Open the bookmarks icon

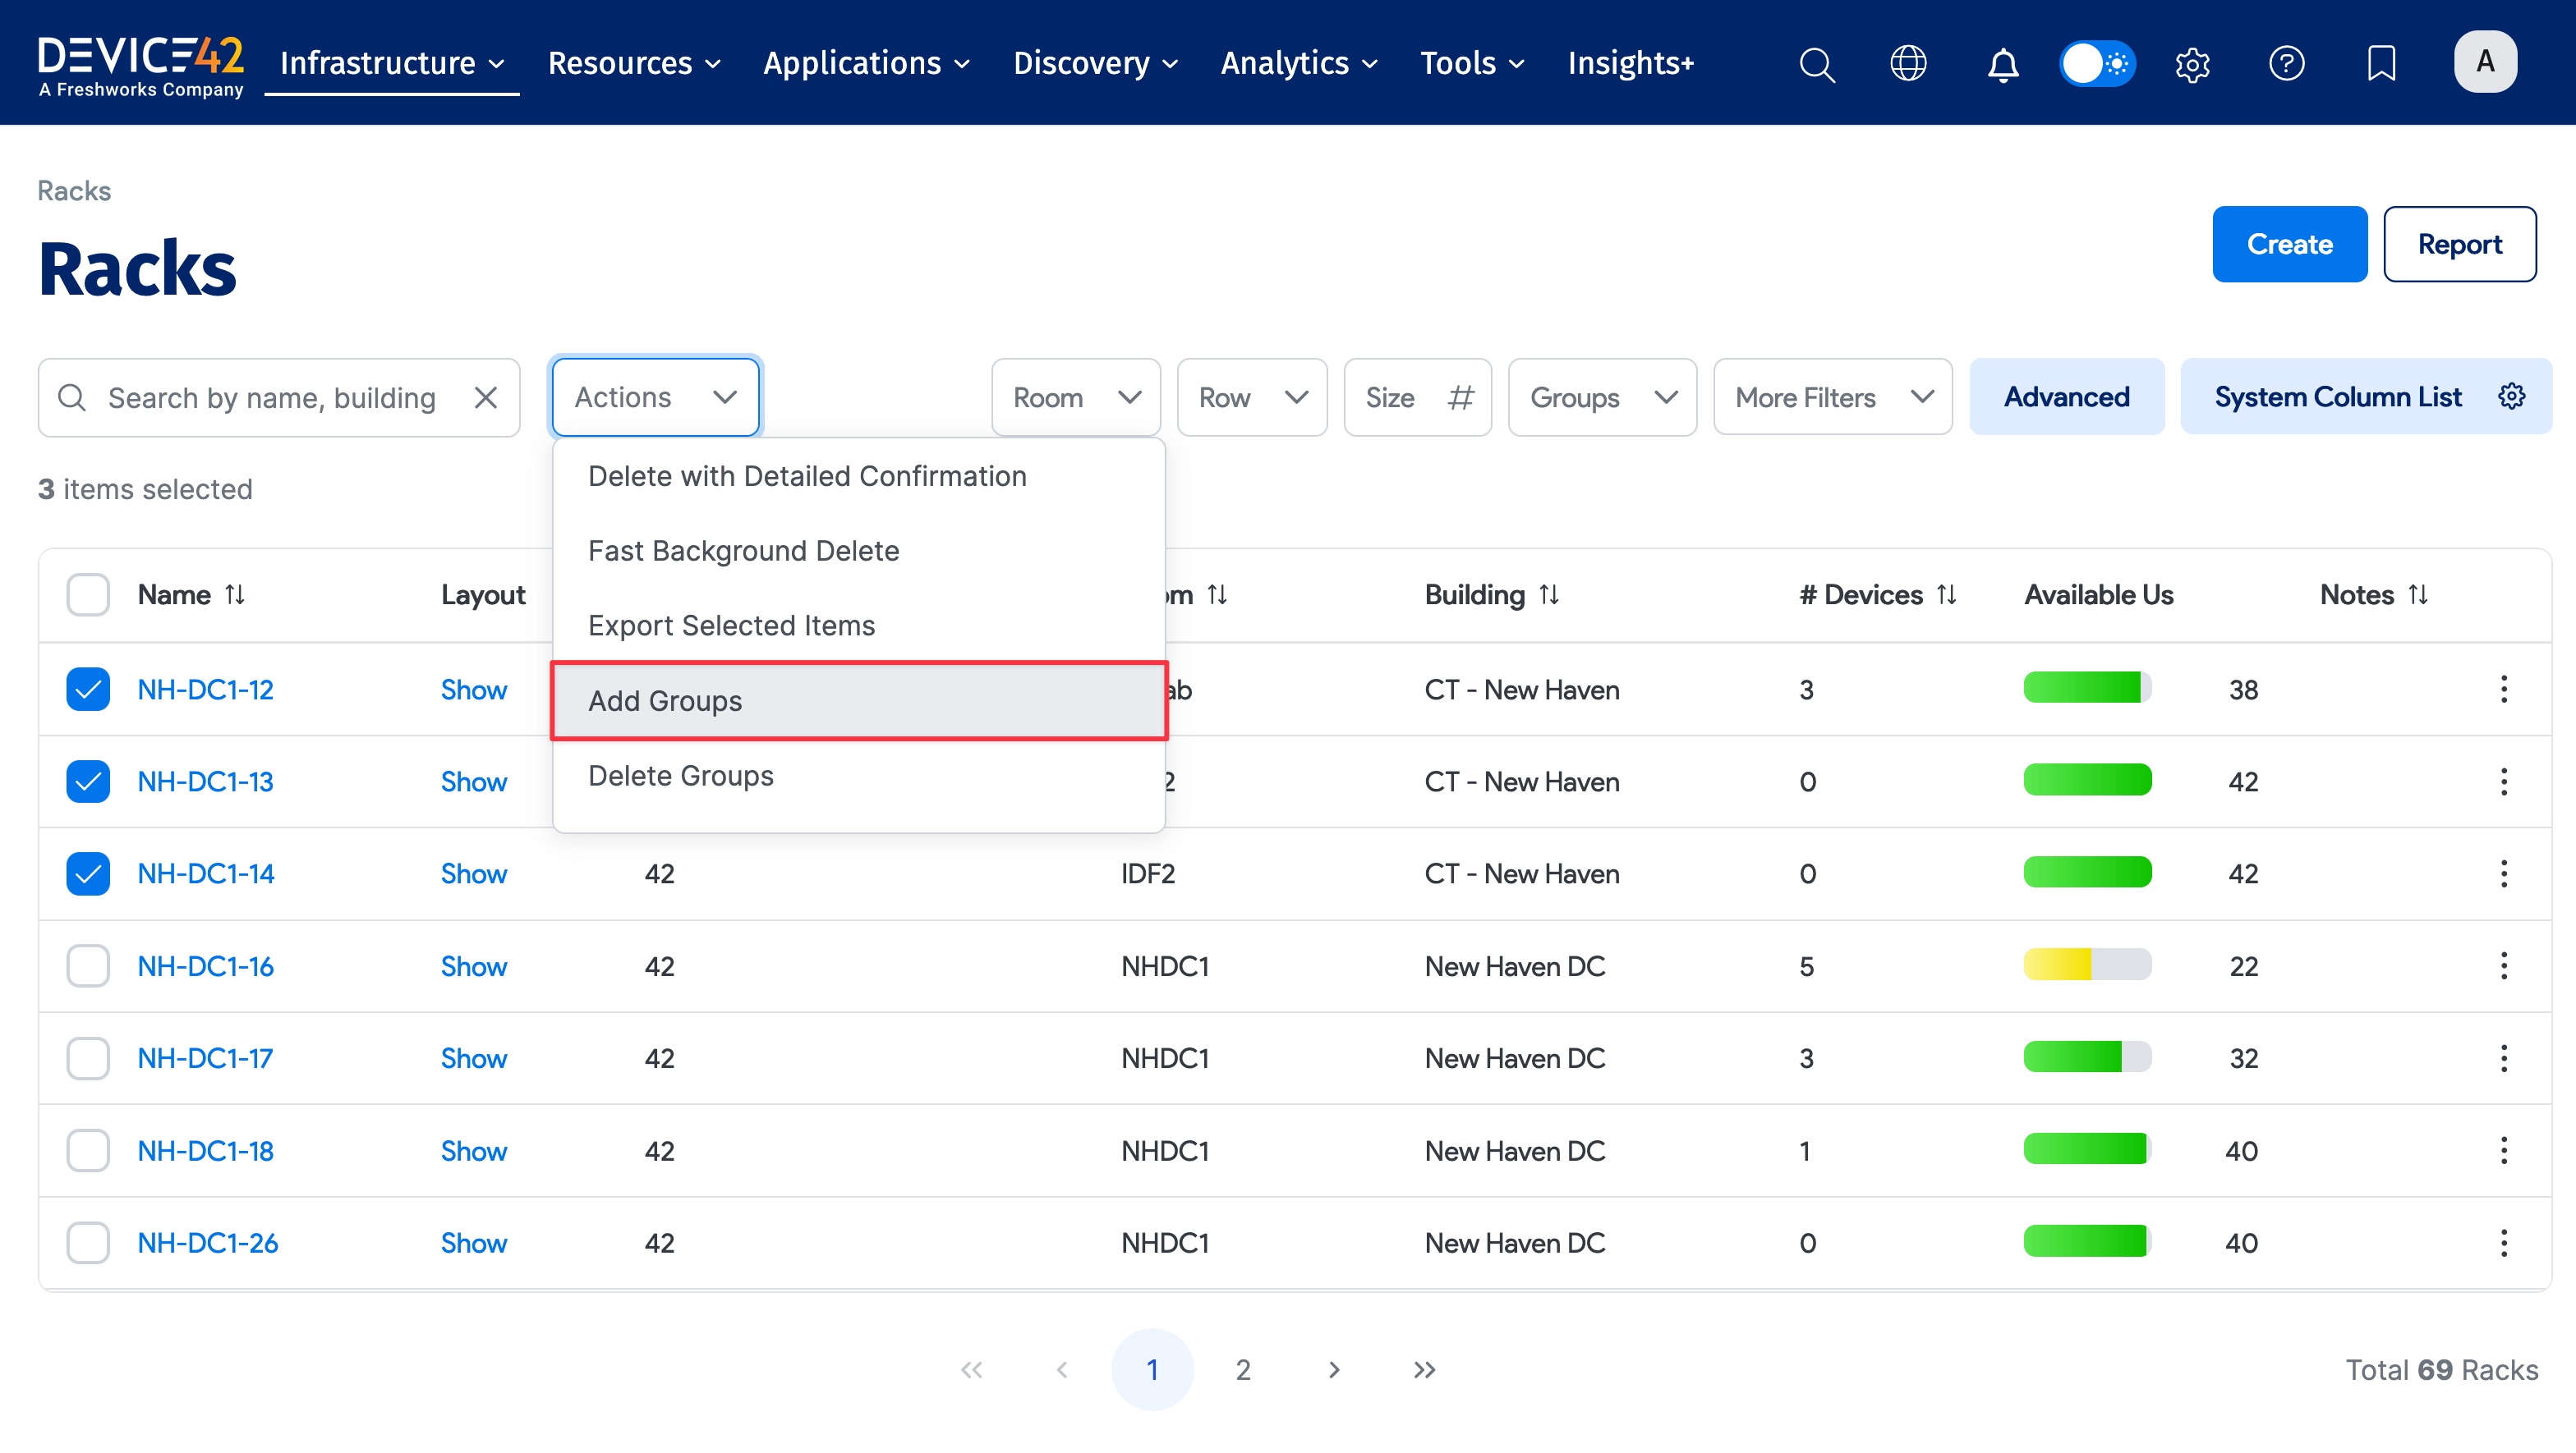[x=2381, y=64]
